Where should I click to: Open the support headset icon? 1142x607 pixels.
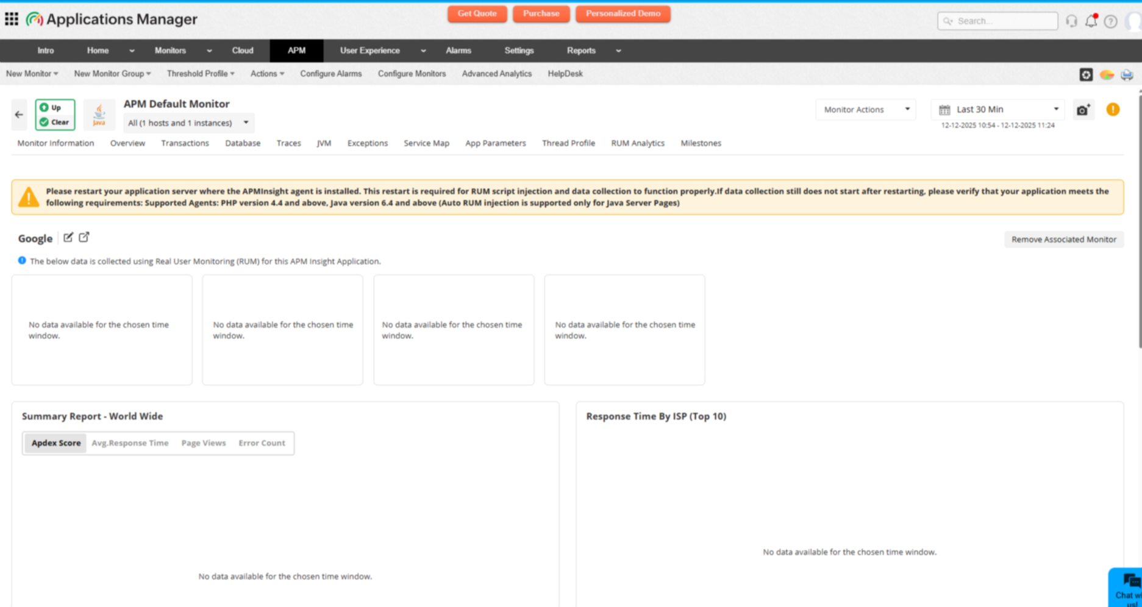point(1071,21)
